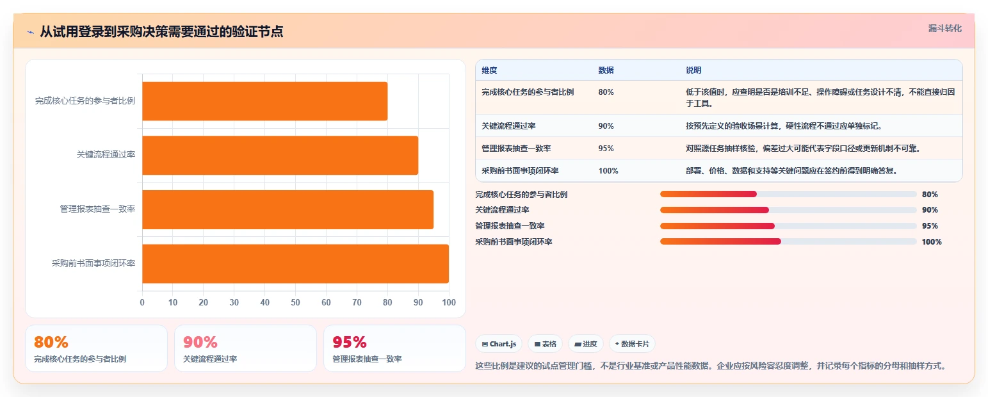Click description starting 对照源任务抽样核验
988x397 pixels.
coord(803,148)
